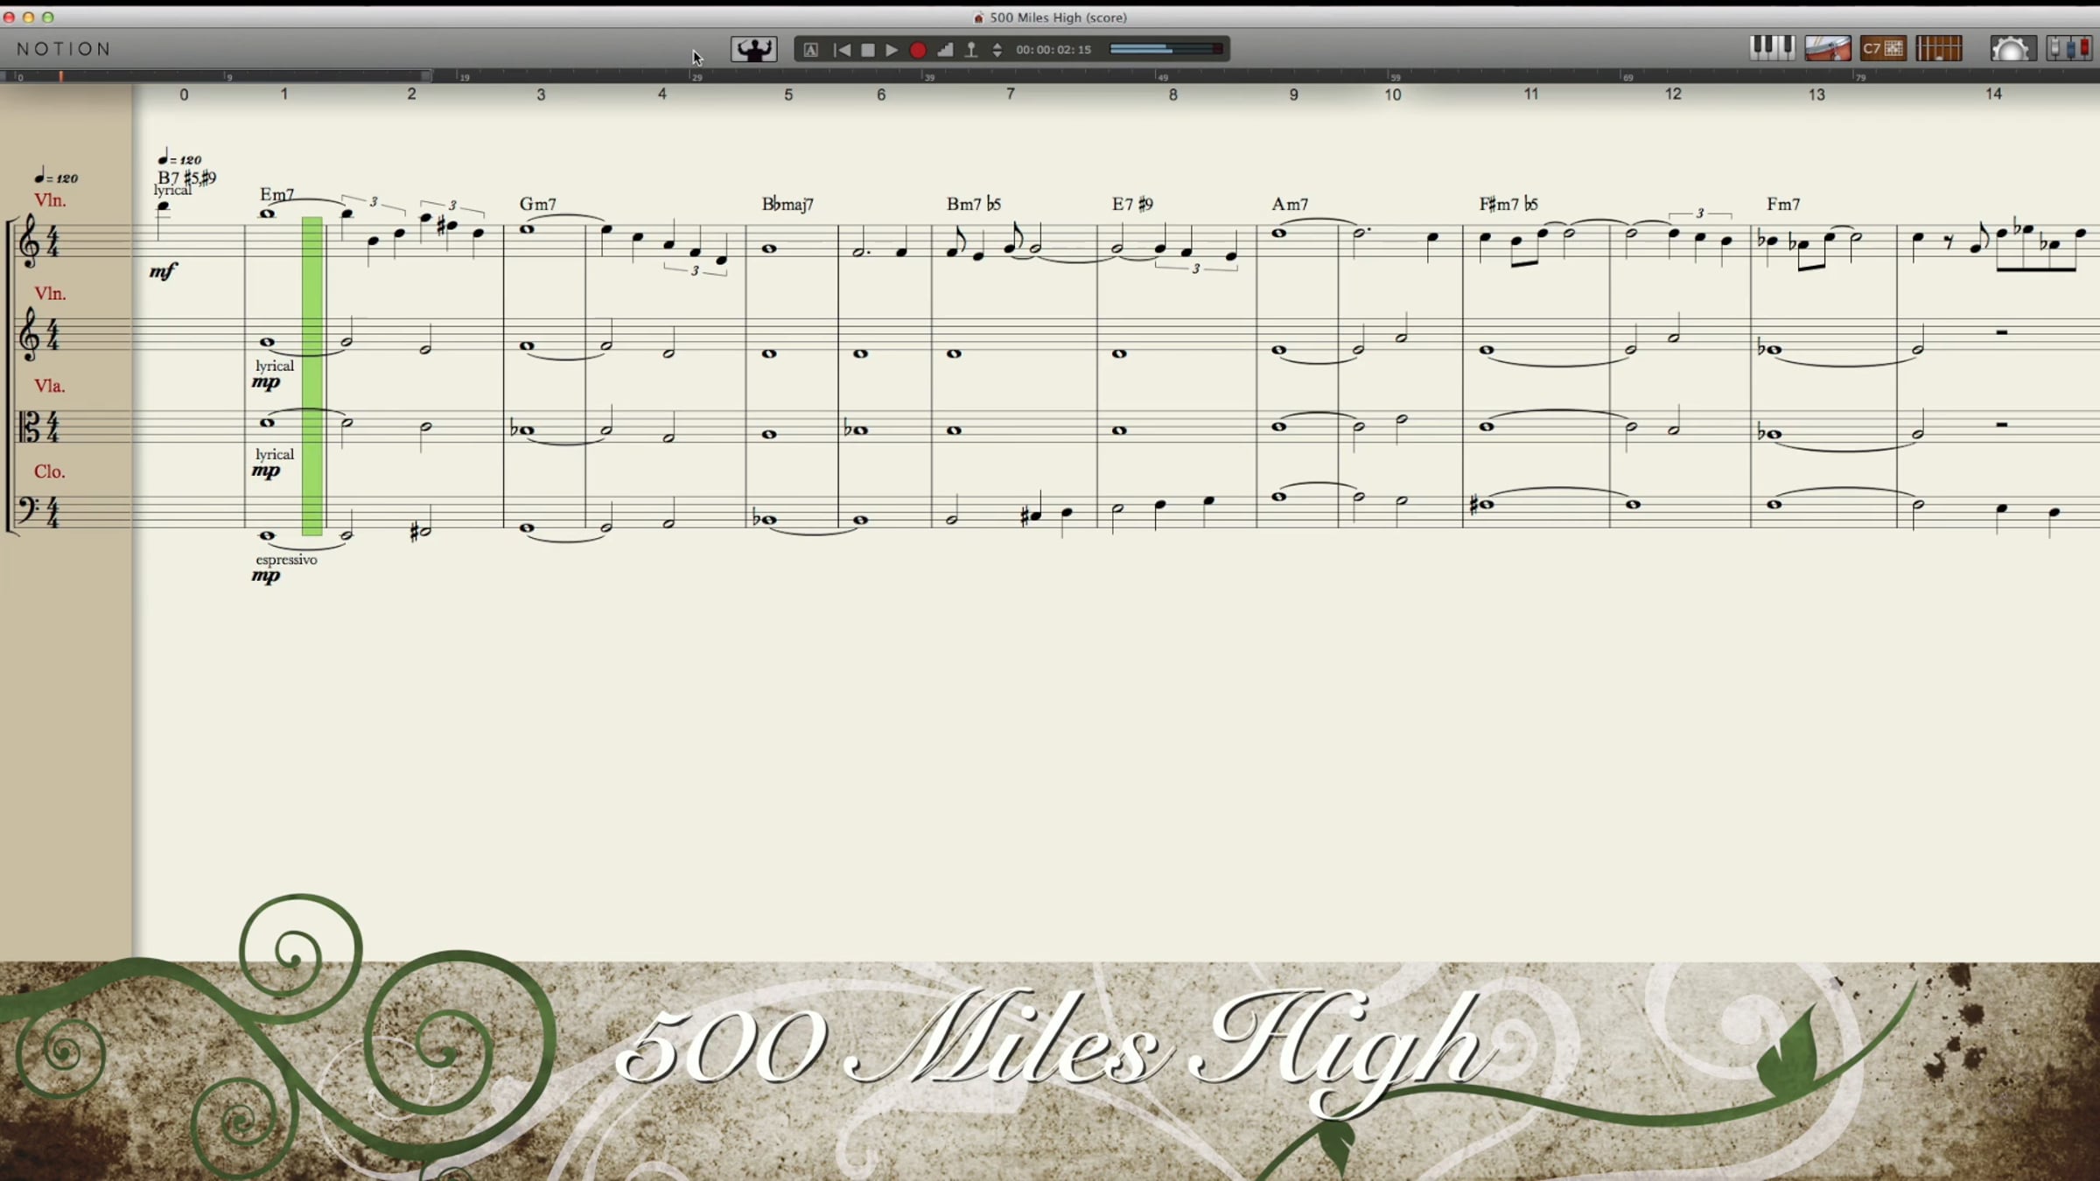Open the drum pad instrument
This screenshot has height=1181, width=2100.
1828,48
